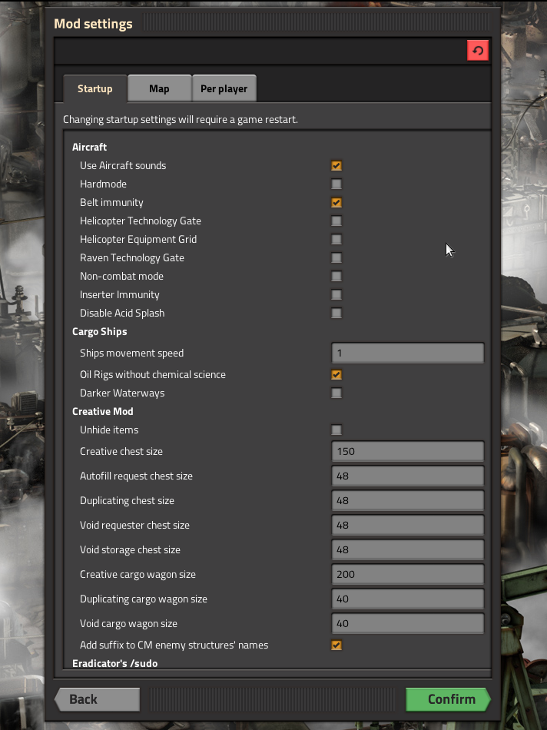Confirm the mod settings
The height and width of the screenshot is (730, 547).
click(x=448, y=699)
